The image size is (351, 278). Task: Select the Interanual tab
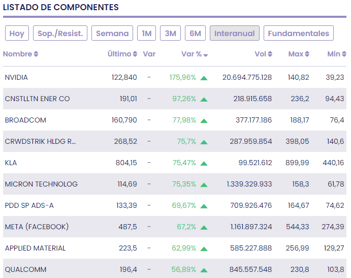pyautogui.click(x=234, y=34)
